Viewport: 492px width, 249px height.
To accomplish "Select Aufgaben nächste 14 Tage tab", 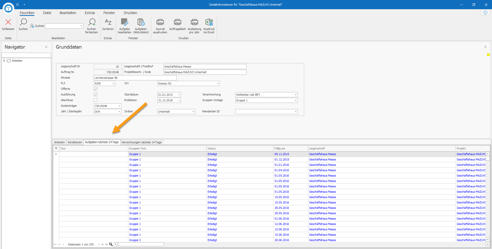I will (102, 142).
